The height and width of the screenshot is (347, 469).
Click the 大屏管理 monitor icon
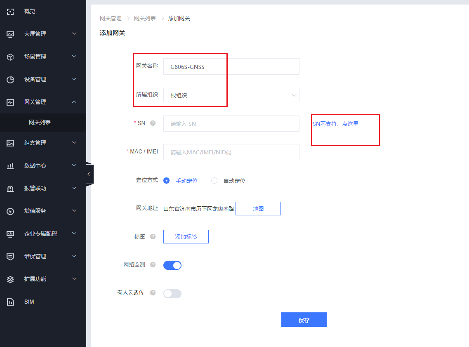(11, 34)
